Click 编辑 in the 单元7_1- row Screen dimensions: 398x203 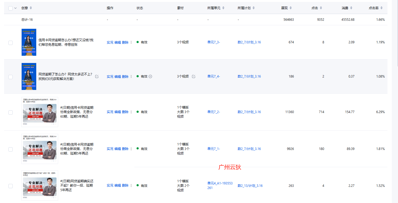pos(118,149)
